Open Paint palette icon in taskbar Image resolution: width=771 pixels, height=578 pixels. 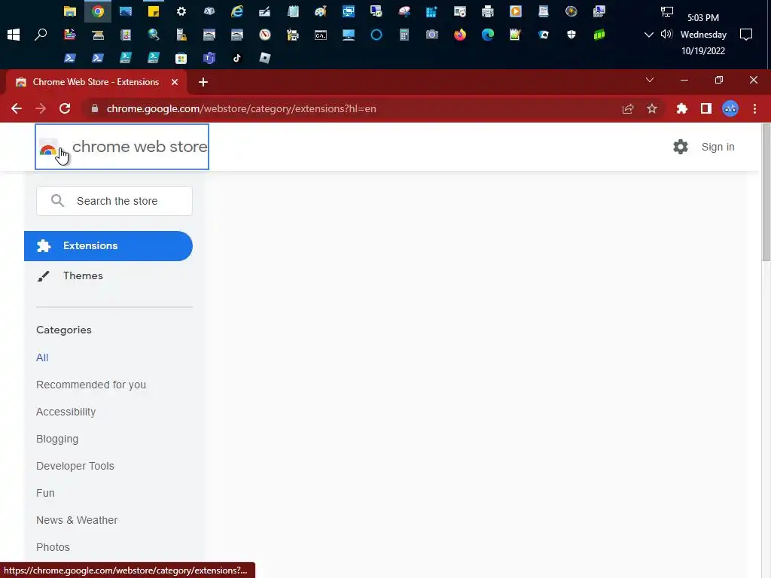pyautogui.click(x=321, y=11)
